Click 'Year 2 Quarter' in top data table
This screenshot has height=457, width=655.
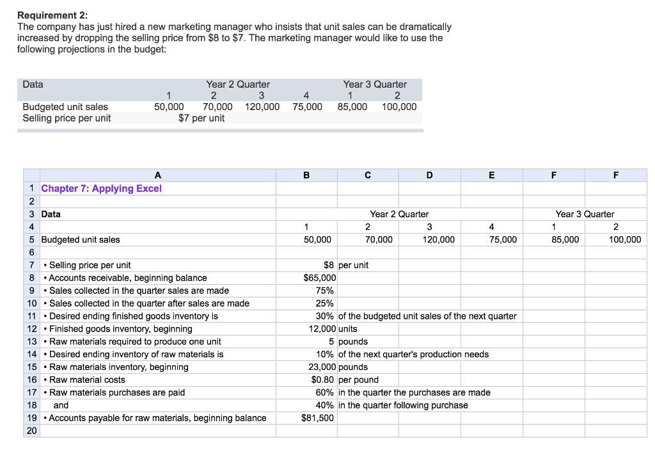(238, 84)
